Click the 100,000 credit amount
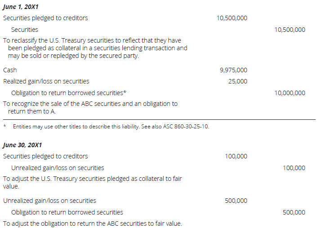The image size is (317, 228). 294,168
